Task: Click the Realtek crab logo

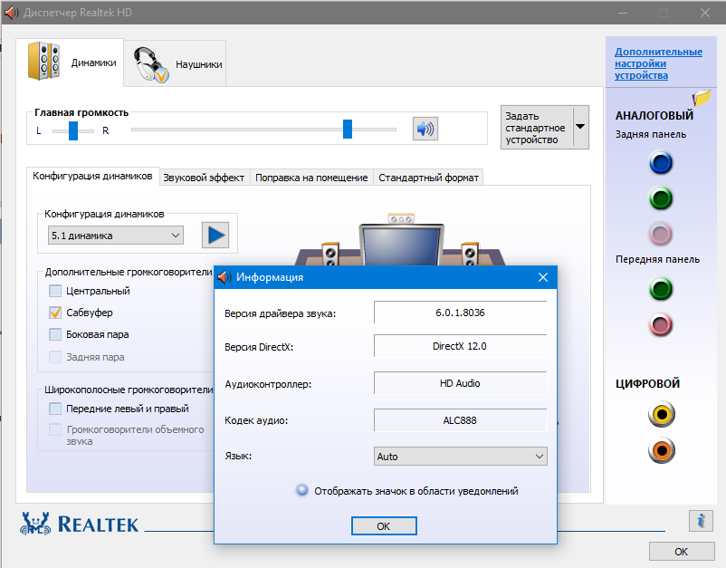Action: [x=34, y=524]
